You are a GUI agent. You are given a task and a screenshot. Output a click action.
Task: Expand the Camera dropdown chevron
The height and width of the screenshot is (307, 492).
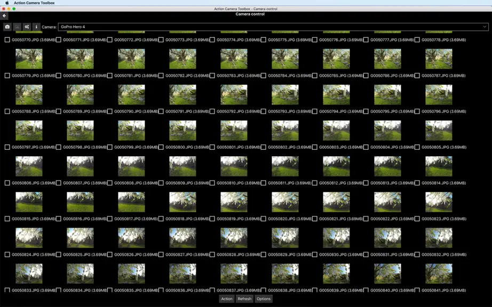[485, 27]
